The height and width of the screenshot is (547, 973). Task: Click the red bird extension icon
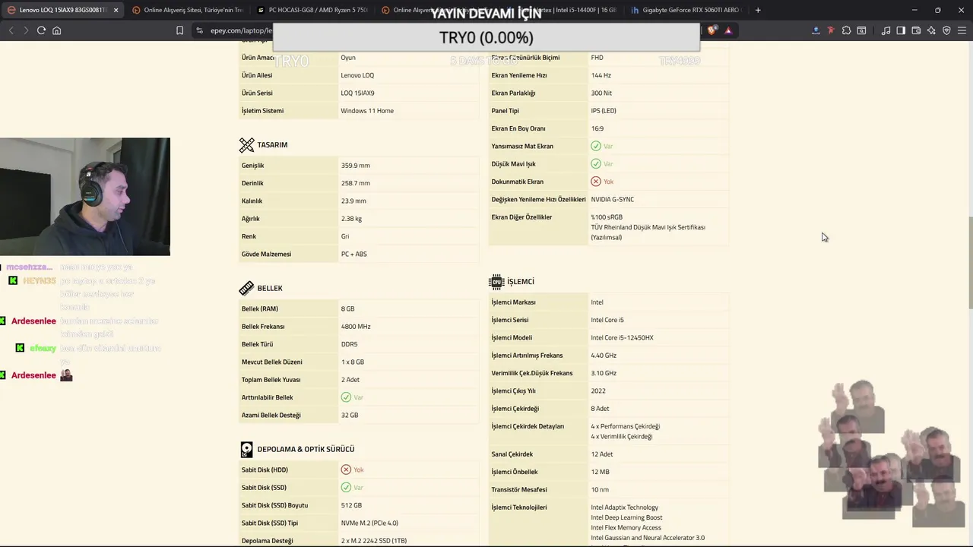point(831,30)
